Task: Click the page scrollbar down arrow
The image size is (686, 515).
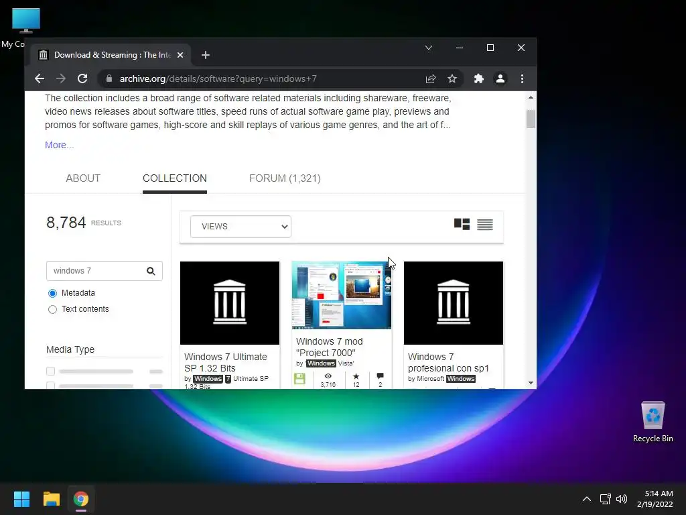Action: (531, 383)
